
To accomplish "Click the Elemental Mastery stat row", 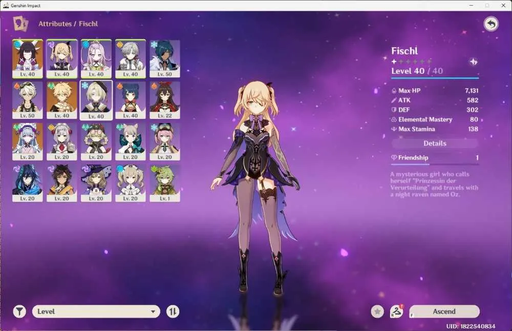I will [435, 119].
